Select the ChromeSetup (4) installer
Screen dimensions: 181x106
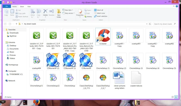(153, 60)
